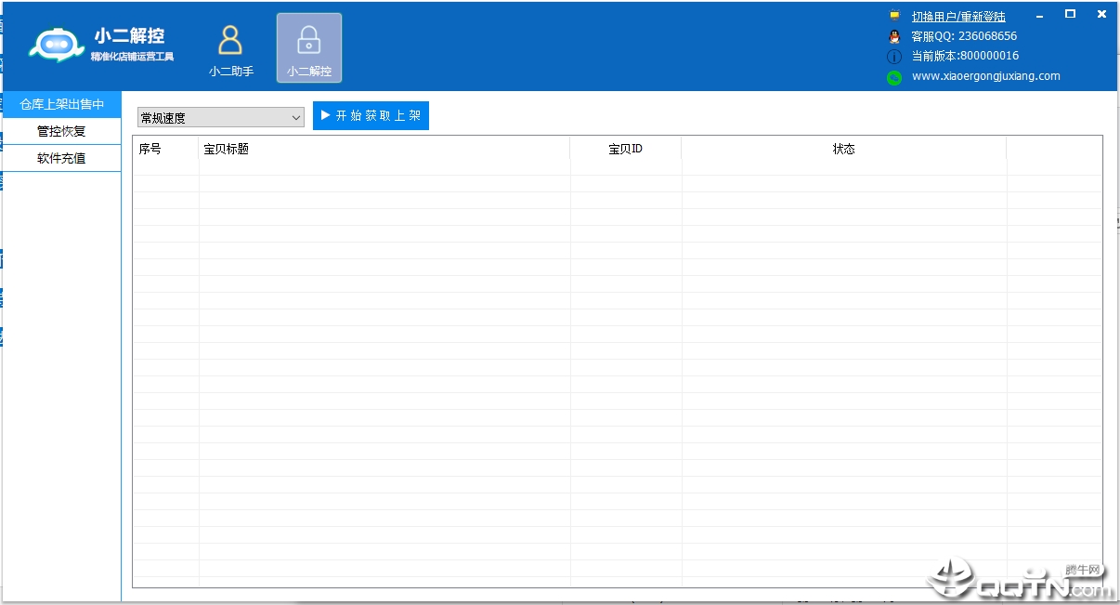Expand the speed combo box arrow
1120x605 pixels.
pos(296,117)
